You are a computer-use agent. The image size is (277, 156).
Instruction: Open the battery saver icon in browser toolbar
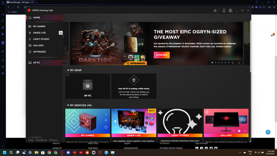269,7
